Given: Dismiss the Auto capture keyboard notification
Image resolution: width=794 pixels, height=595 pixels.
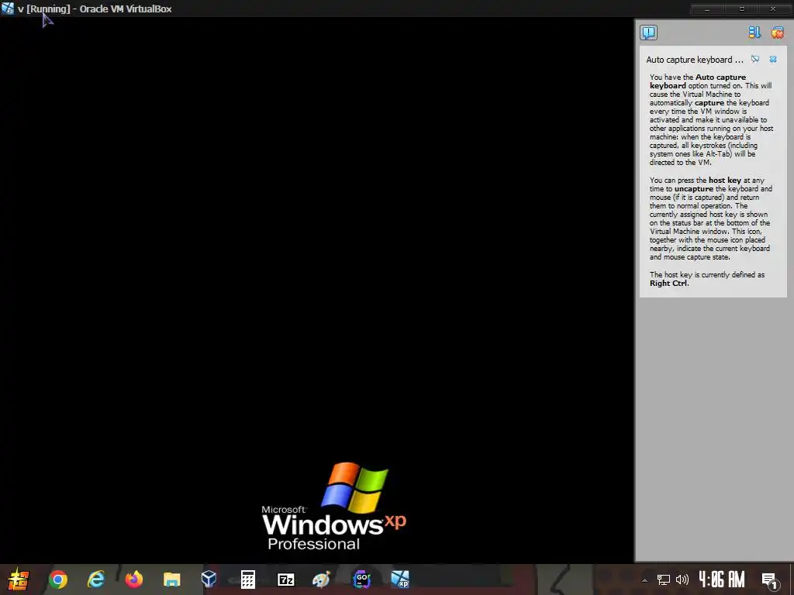Looking at the screenshot, I should [773, 59].
